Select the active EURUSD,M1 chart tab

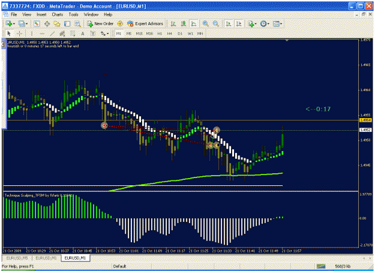click(x=75, y=258)
